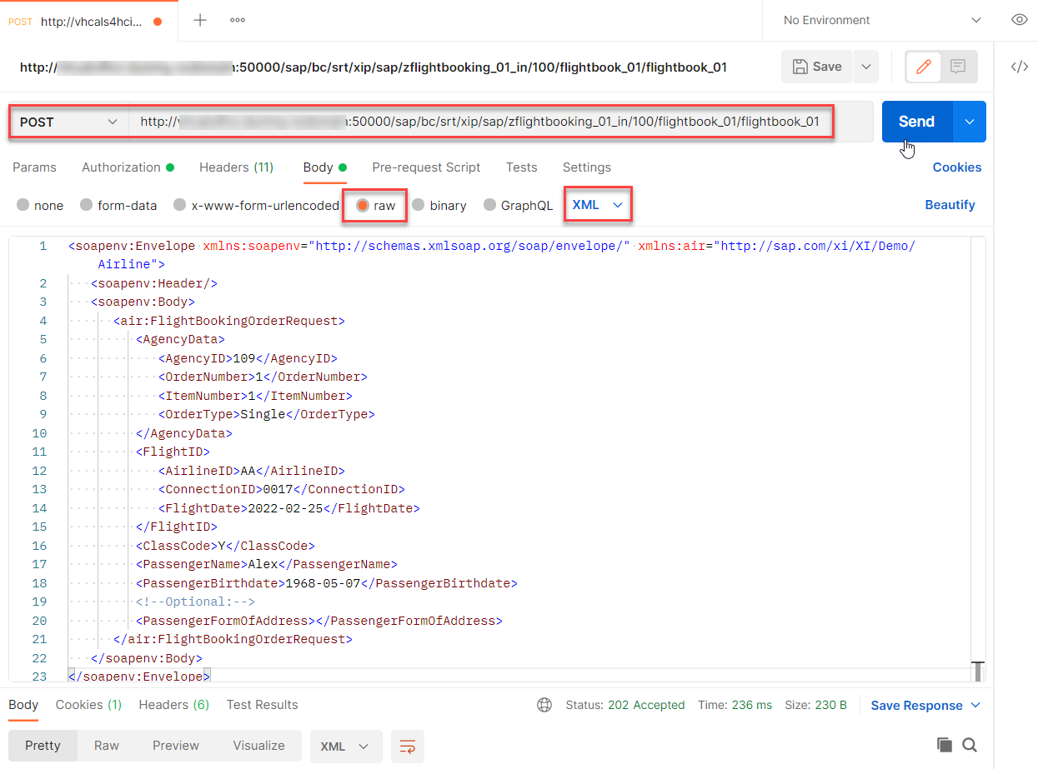Open the comments icon

pyautogui.click(x=958, y=67)
